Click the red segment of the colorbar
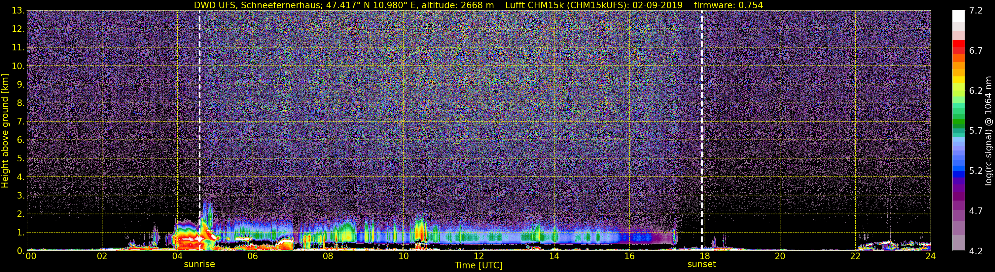This screenshot has height=272, width=995. [958, 43]
